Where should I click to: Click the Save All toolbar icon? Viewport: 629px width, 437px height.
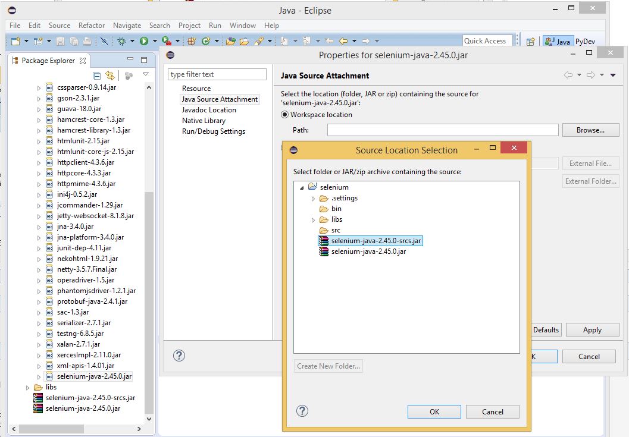73,41
